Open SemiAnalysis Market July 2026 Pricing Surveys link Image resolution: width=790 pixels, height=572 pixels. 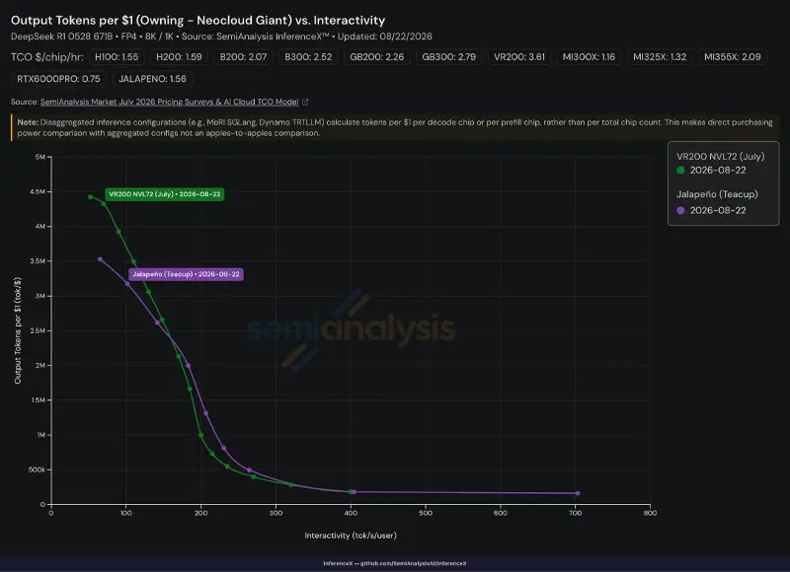(x=169, y=102)
